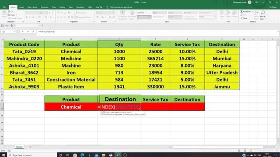Open the Page Layout tab

(x=32, y=7)
